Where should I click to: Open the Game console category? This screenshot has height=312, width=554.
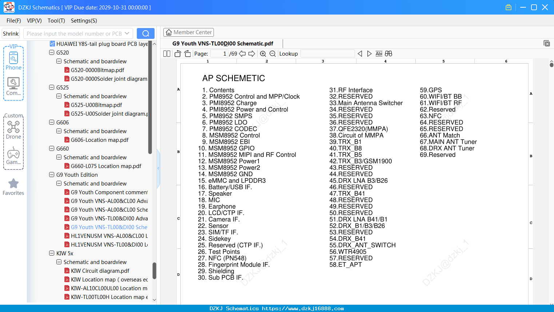pos(13,156)
